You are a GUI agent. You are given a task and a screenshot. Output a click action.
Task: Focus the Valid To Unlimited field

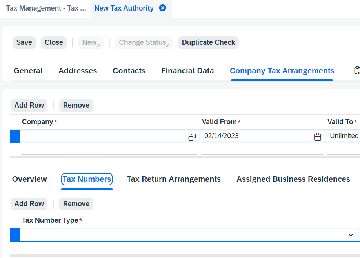(x=344, y=136)
